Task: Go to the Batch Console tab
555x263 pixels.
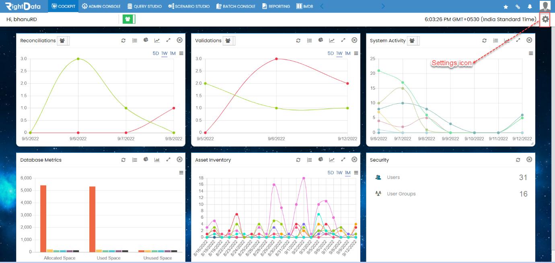Action: coord(236,6)
